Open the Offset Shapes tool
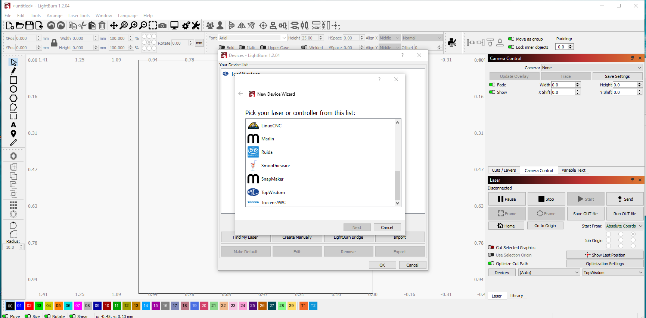Viewport: 646px width, 318px height. [13, 156]
